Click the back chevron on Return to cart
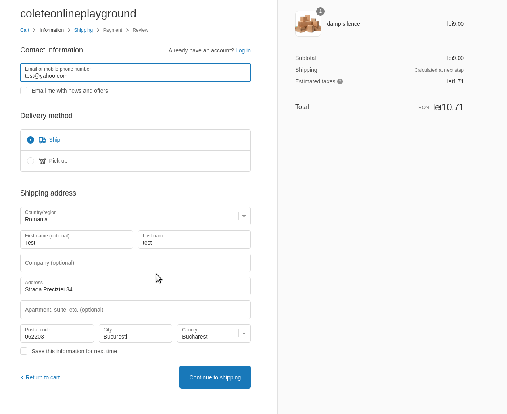507x414 pixels. (22, 377)
